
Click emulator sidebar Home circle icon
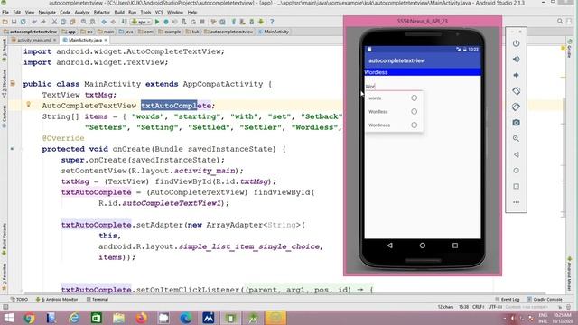pos(516,171)
